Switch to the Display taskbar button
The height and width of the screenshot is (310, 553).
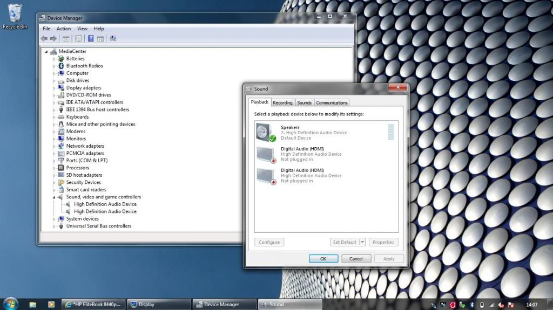point(158,305)
